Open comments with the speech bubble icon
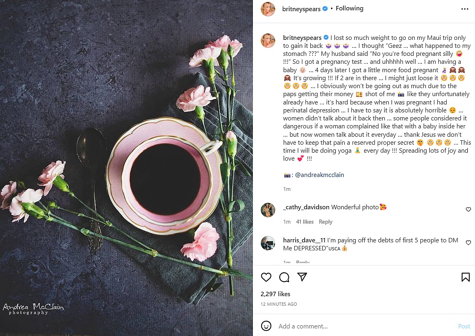The height and width of the screenshot is (336, 475). point(284,277)
